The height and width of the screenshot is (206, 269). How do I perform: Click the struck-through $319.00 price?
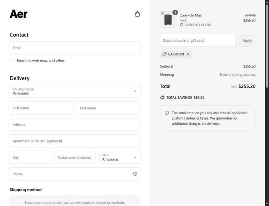click(250, 15)
